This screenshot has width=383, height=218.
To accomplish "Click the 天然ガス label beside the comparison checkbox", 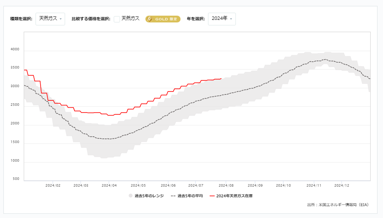I will [x=131, y=18].
